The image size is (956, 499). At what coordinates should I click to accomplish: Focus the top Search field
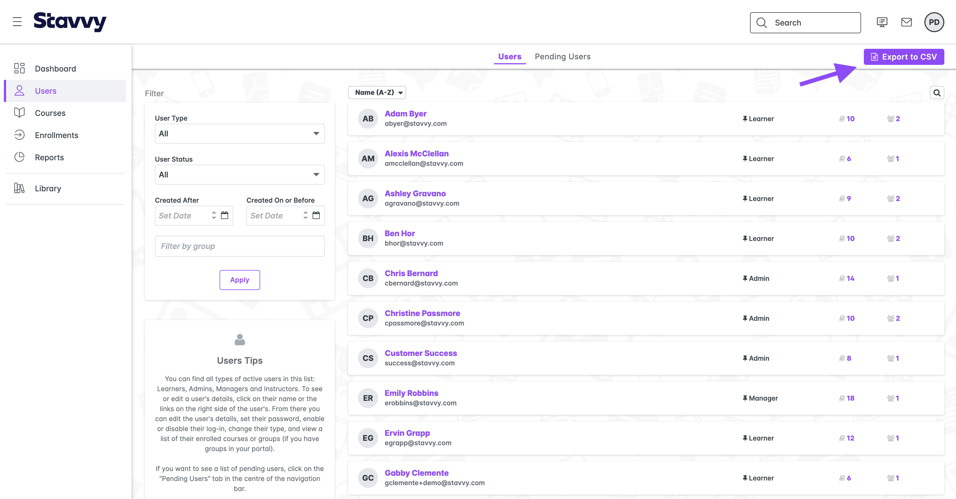tap(805, 23)
